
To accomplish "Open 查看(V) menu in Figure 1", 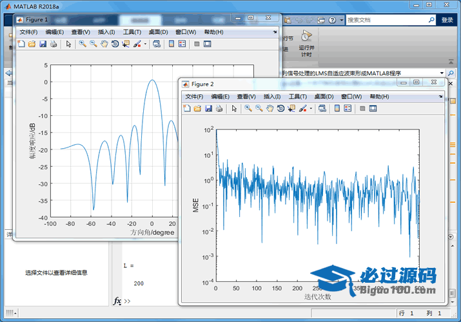I will [81, 32].
